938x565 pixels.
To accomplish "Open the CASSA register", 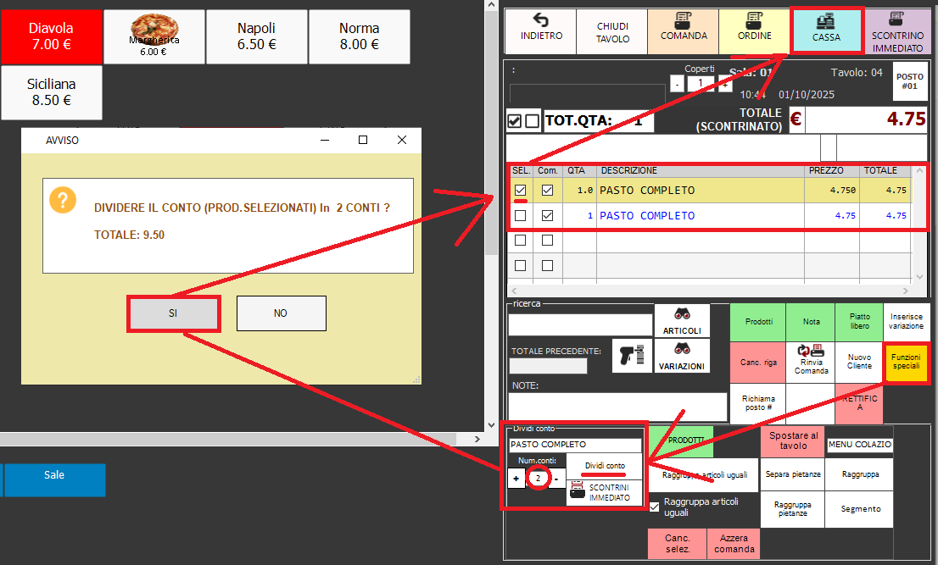I will coord(826,31).
